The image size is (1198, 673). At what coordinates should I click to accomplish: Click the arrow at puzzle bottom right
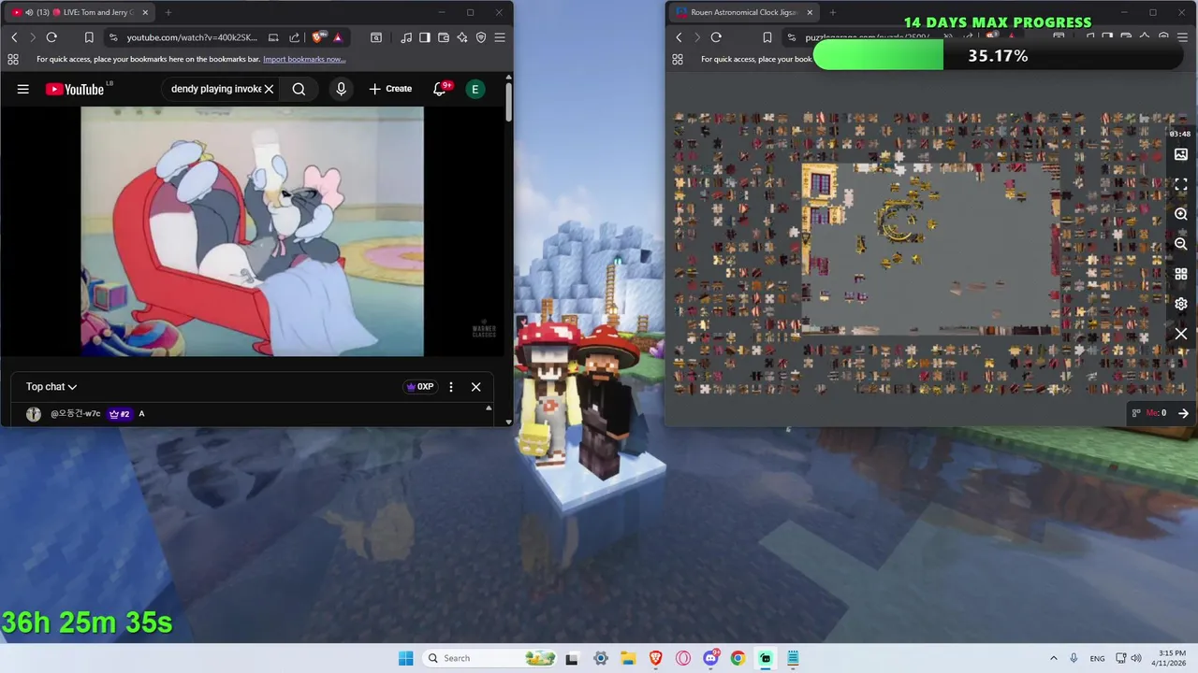[x=1183, y=413]
